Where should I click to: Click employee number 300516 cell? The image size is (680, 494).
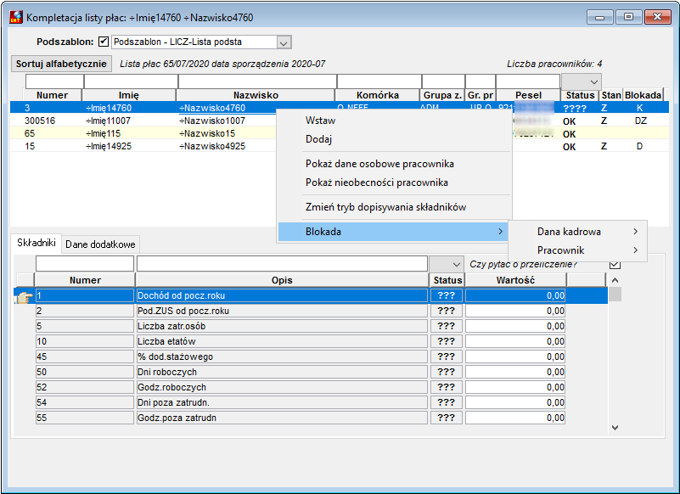point(40,121)
